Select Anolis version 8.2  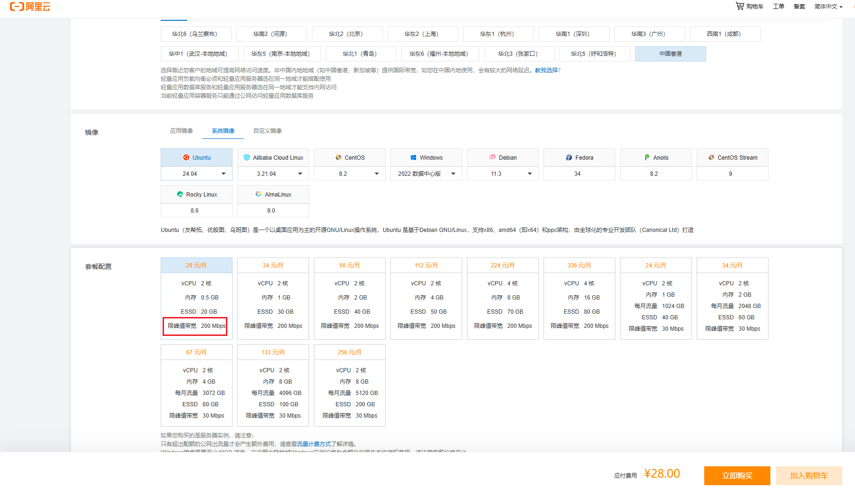point(656,174)
